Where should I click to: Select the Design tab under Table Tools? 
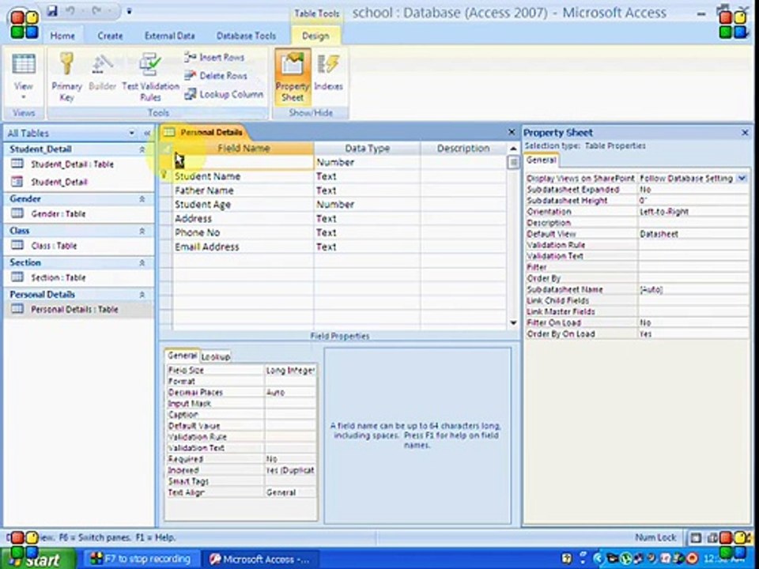315,36
